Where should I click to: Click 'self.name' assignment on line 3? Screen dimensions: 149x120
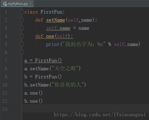point(58,28)
